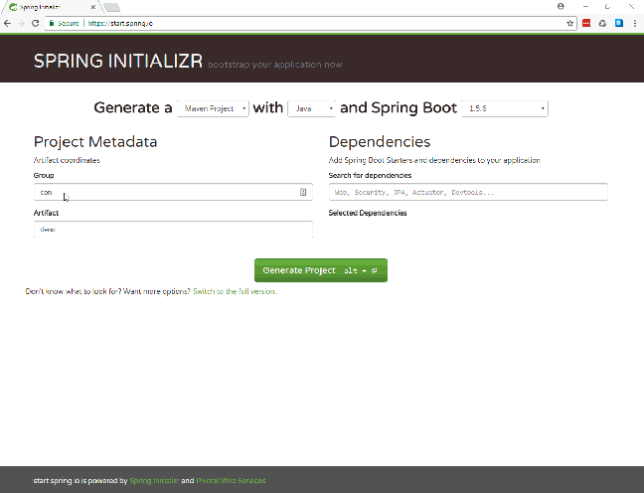Click the SPRING INITIALIZR header title
Viewport: 644px width, 493px height.
tap(118, 61)
